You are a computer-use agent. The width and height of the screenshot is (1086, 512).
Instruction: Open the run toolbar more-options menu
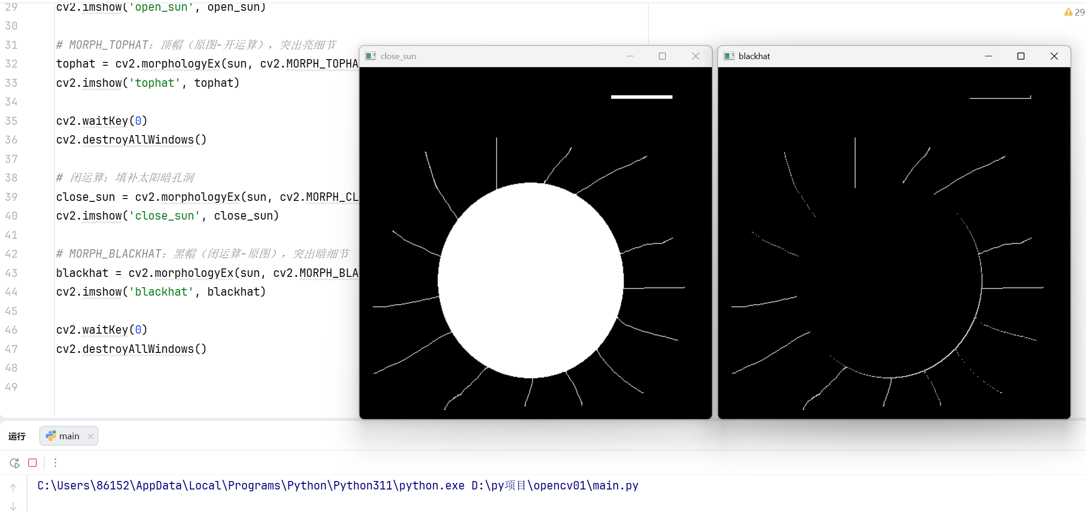coord(55,463)
